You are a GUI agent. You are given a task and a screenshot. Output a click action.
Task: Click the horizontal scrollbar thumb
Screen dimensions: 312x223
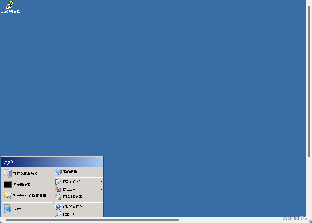[92, 220]
